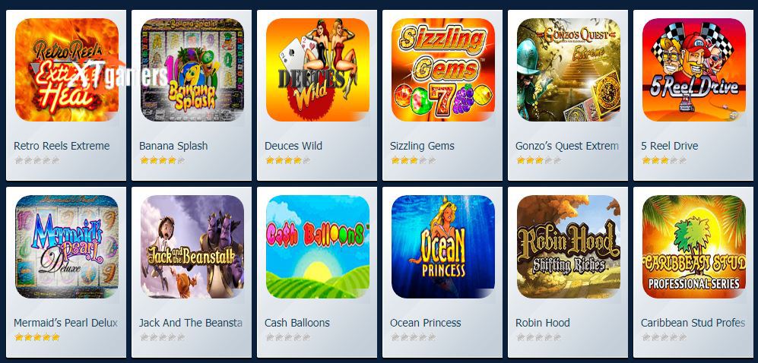Click star rating under Cash Balloons
Viewport: 758px width, 363px height.
(x=287, y=337)
